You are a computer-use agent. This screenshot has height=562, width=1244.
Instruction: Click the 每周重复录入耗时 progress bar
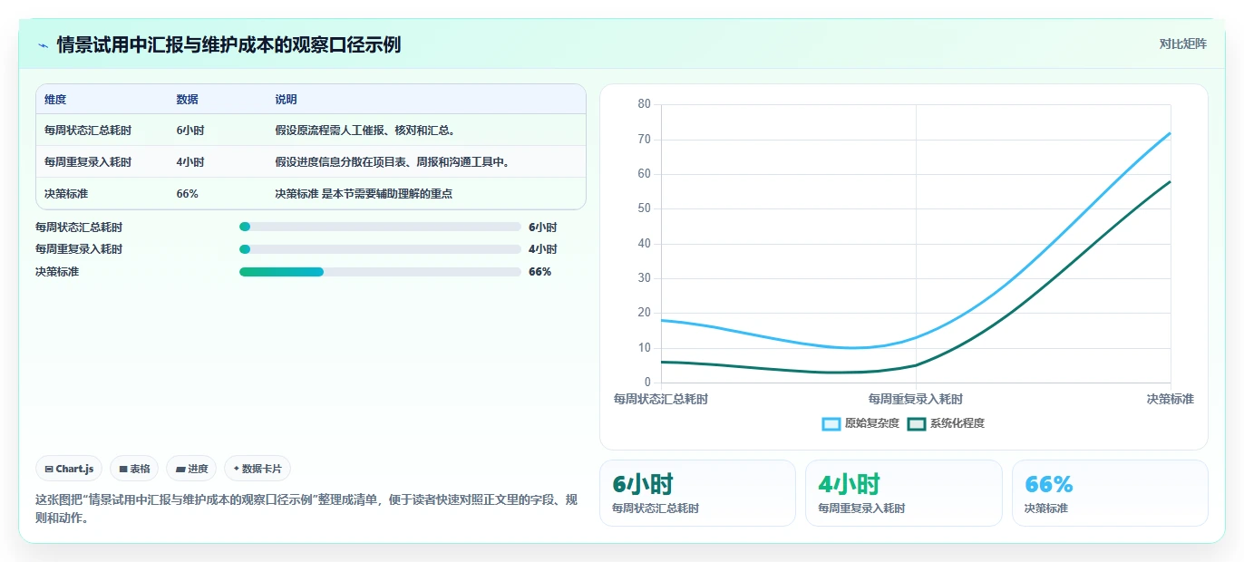click(x=380, y=249)
